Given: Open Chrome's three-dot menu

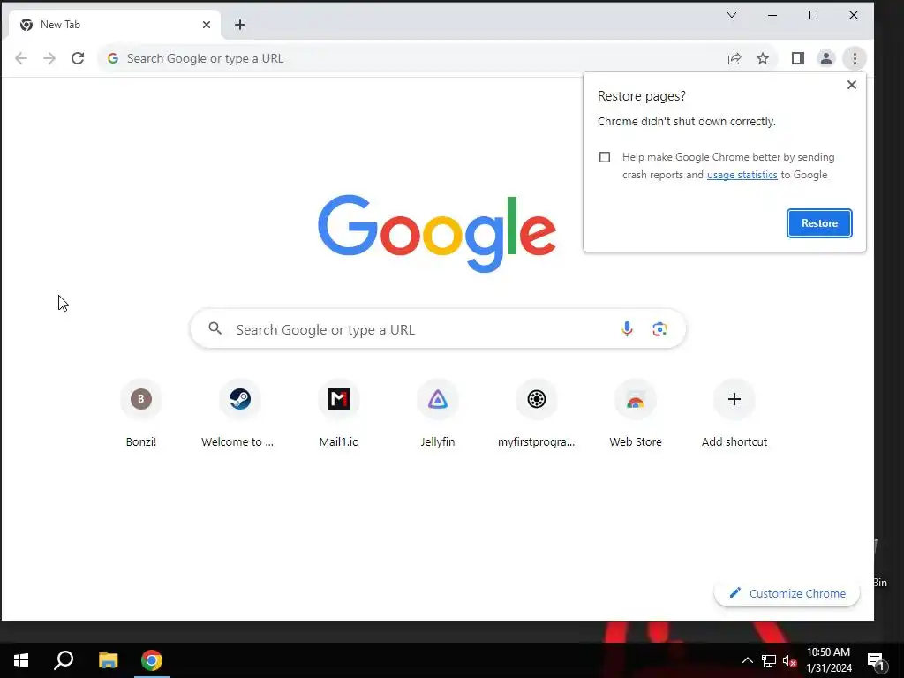Looking at the screenshot, I should 855,58.
